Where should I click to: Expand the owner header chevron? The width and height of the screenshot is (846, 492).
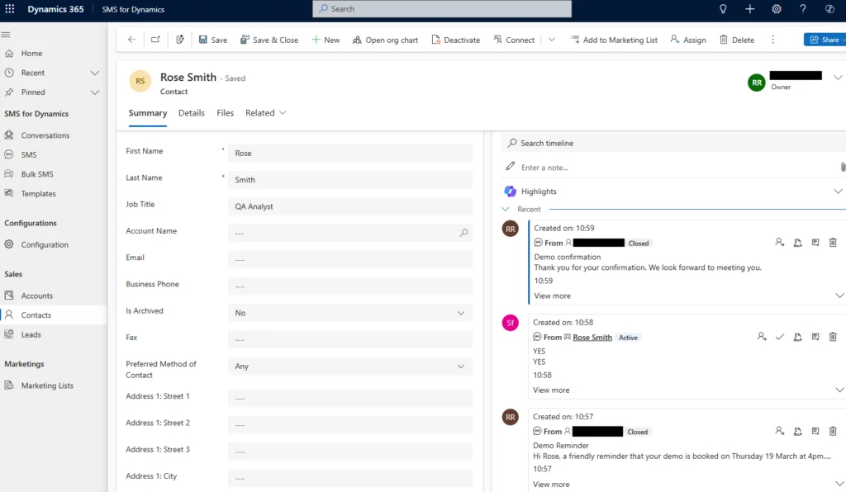click(x=838, y=78)
